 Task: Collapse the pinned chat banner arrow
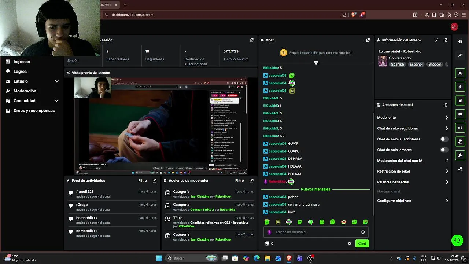[x=316, y=63]
